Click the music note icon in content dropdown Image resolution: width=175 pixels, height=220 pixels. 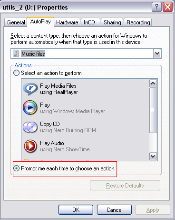16,53
